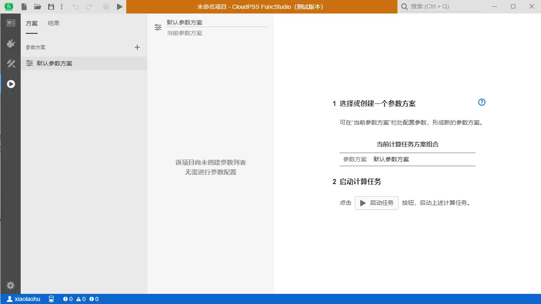The image size is (541, 304).
Task: Save the project with floppy icon
Action: point(51,7)
